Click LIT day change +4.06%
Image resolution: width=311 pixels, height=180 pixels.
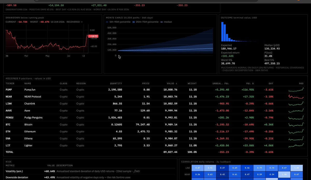point(268,146)
